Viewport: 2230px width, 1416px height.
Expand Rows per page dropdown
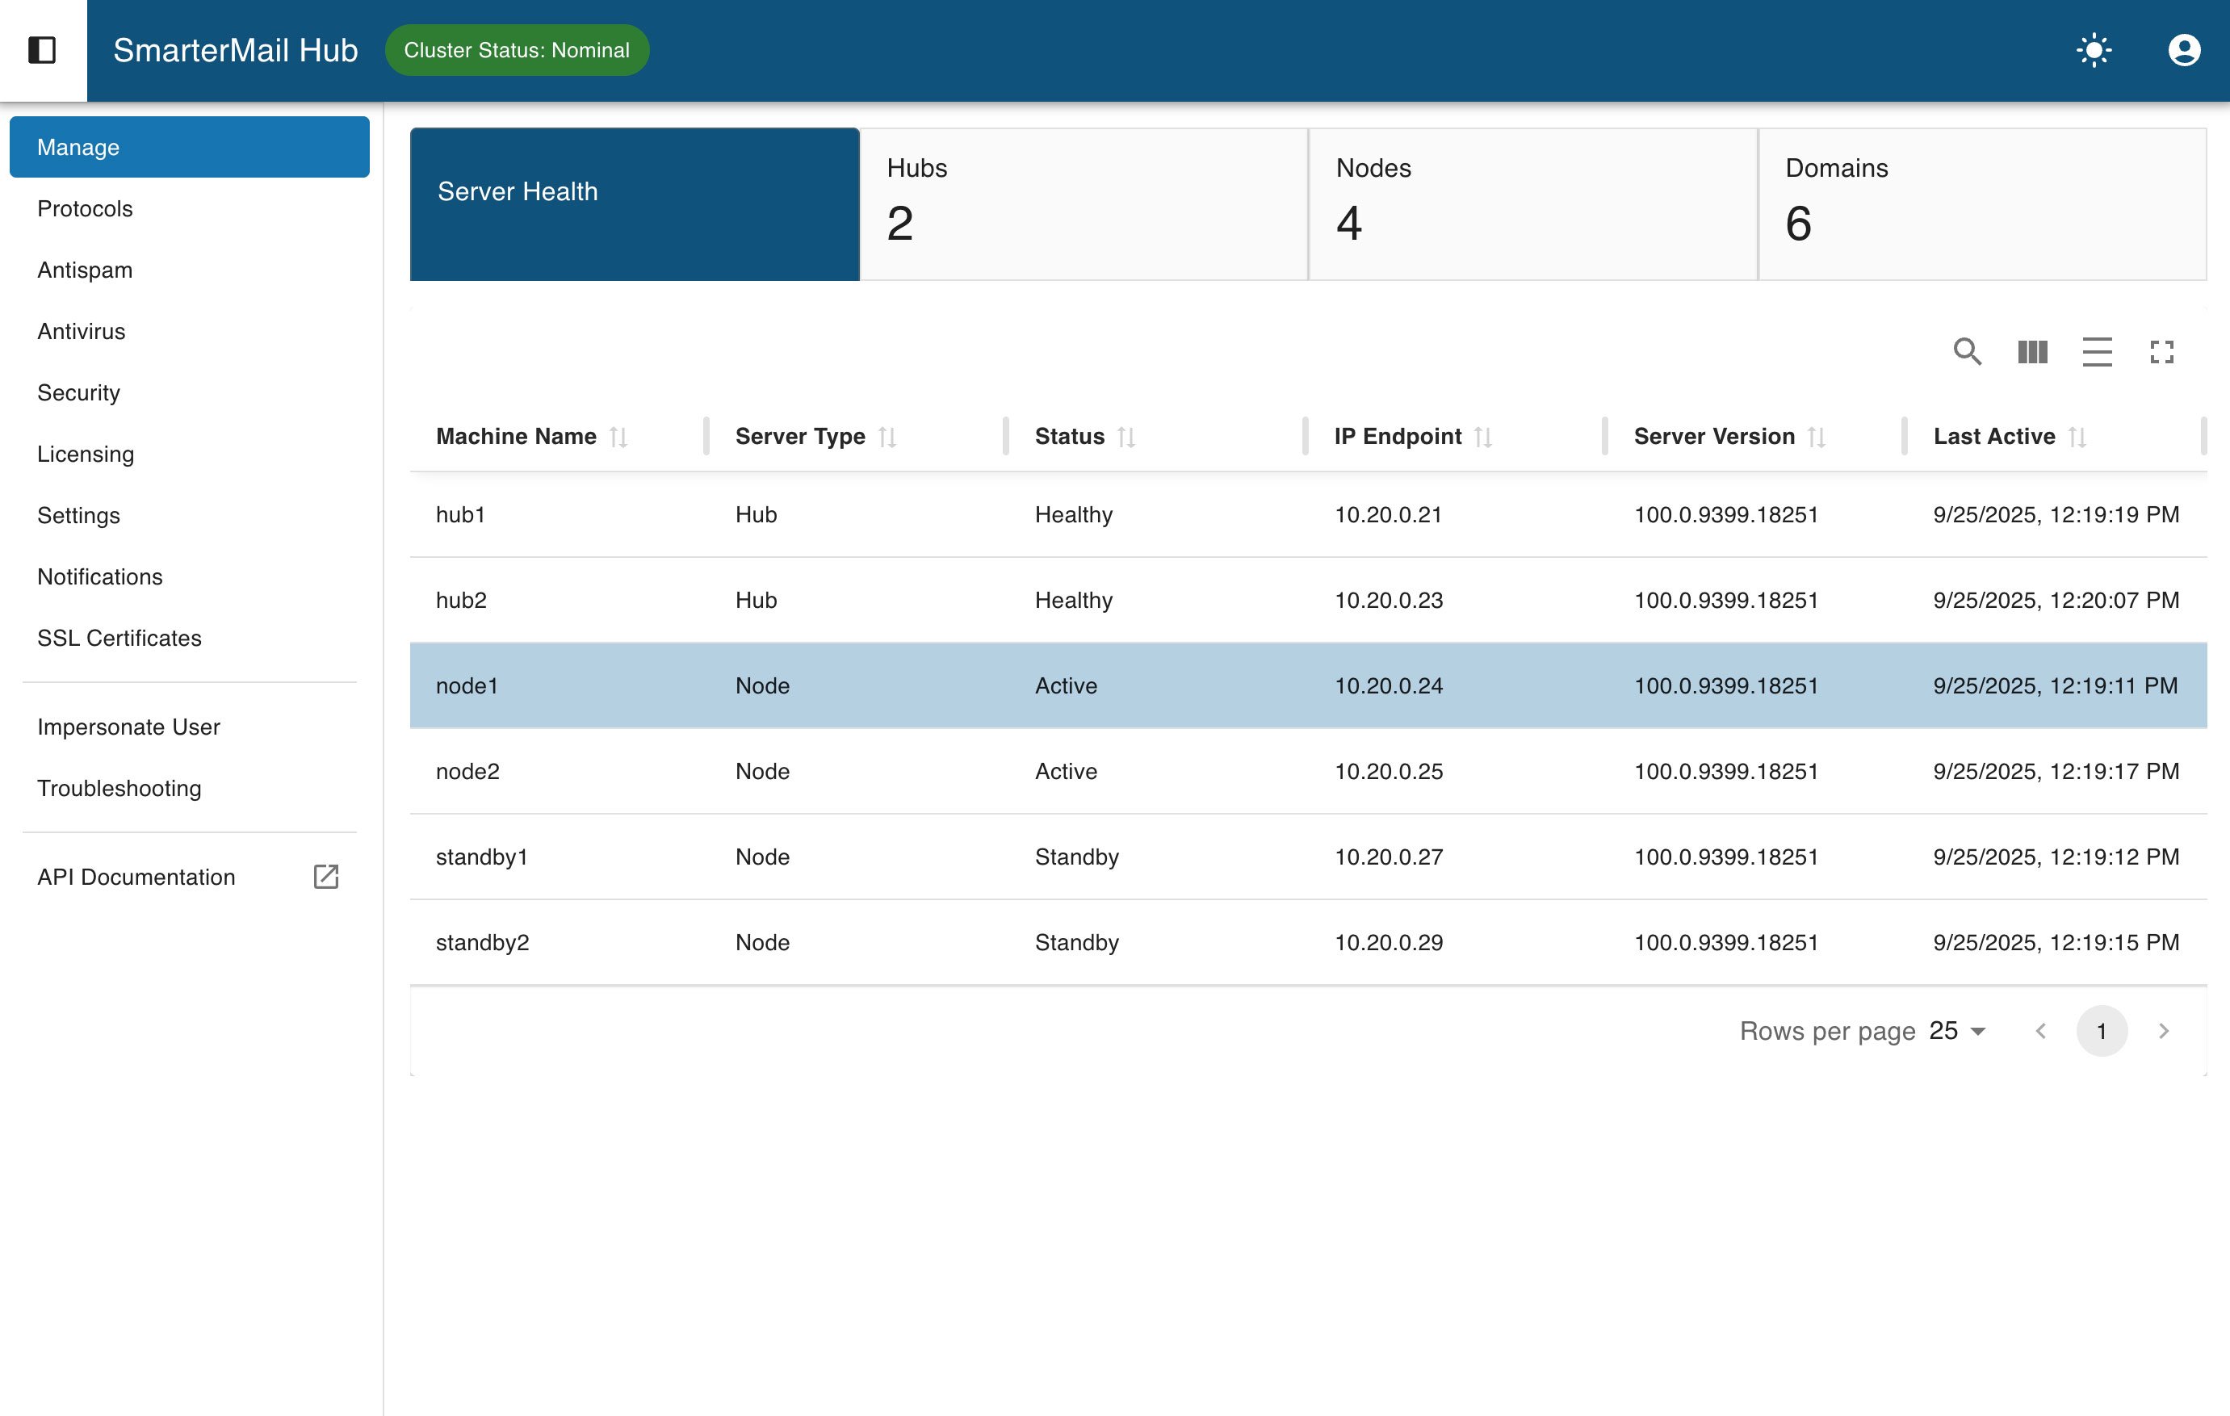point(1957,1031)
